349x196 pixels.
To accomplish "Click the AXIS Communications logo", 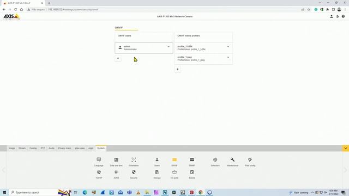I will tap(11, 16).
